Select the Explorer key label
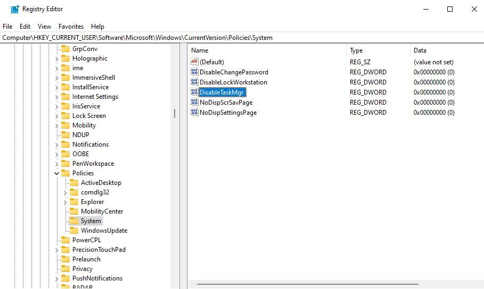The height and width of the screenshot is (289, 484). coord(92,202)
